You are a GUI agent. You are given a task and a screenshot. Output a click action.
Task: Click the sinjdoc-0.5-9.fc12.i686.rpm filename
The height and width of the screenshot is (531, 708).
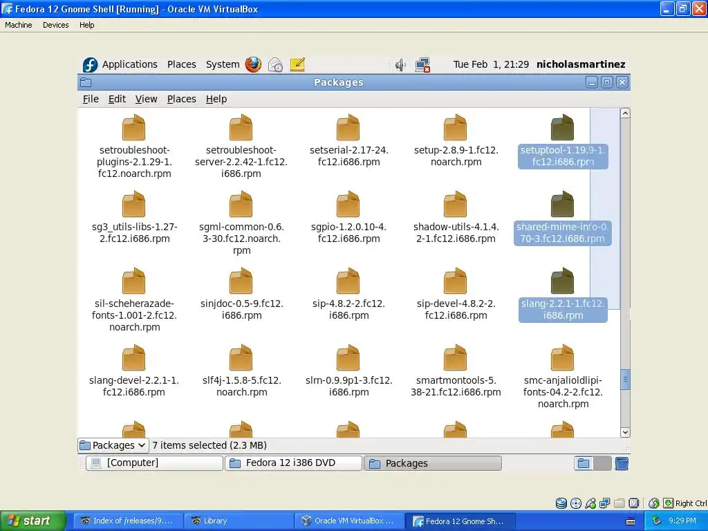pyautogui.click(x=241, y=309)
